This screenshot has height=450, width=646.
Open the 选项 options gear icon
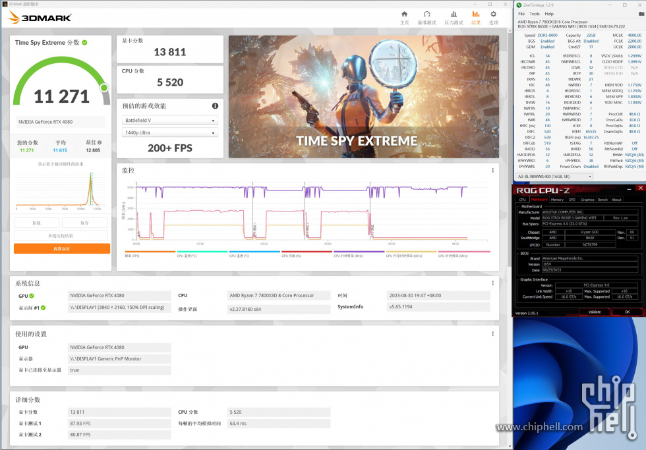pyautogui.click(x=494, y=14)
